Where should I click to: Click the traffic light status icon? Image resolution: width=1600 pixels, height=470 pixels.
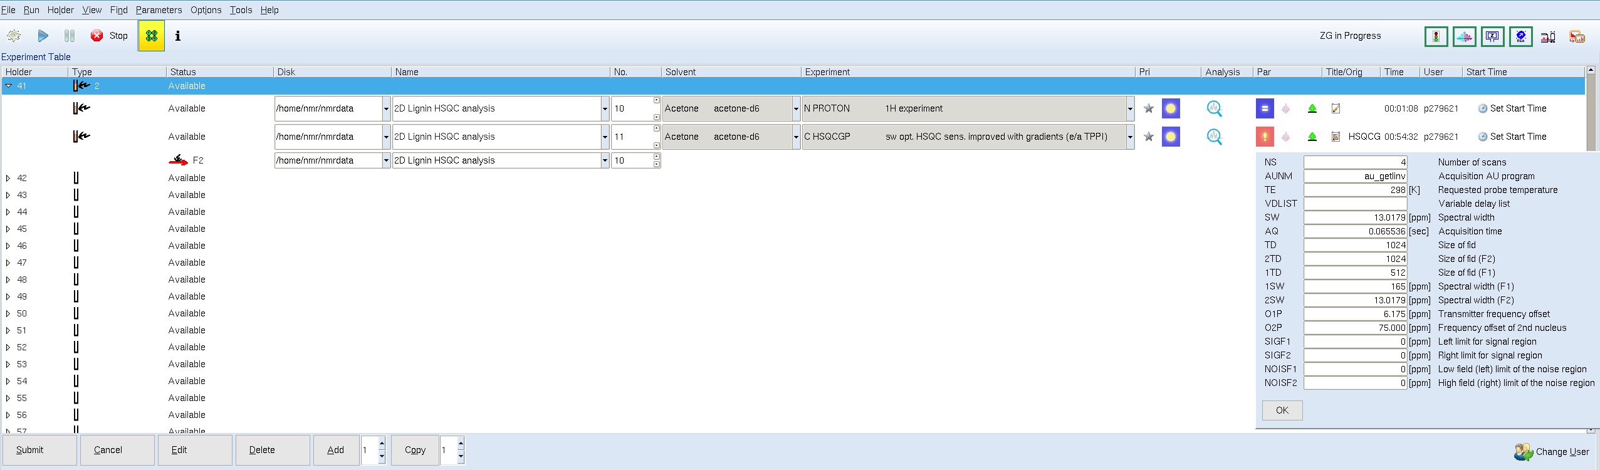(x=1436, y=36)
